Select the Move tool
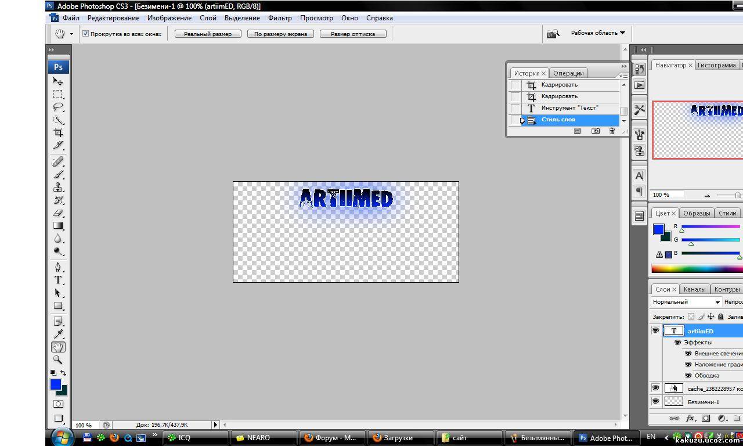This screenshot has width=743, height=446. (x=58, y=81)
